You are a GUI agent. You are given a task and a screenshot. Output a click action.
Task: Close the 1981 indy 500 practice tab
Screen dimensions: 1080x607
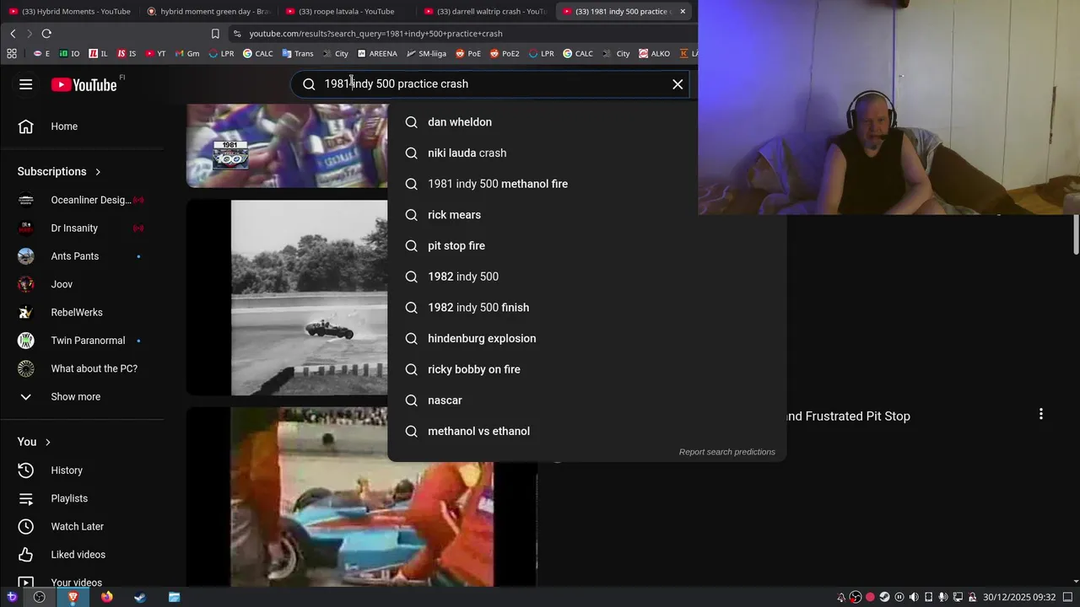[x=683, y=11]
